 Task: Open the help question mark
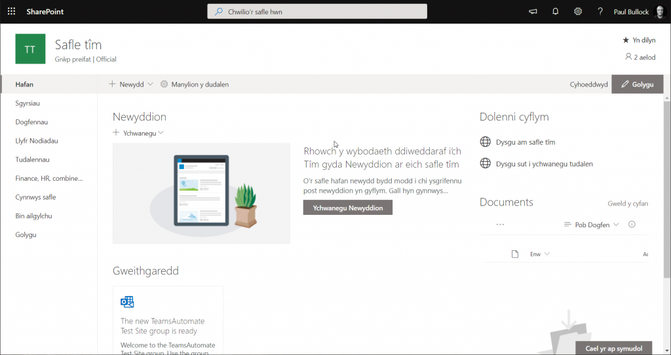(600, 12)
